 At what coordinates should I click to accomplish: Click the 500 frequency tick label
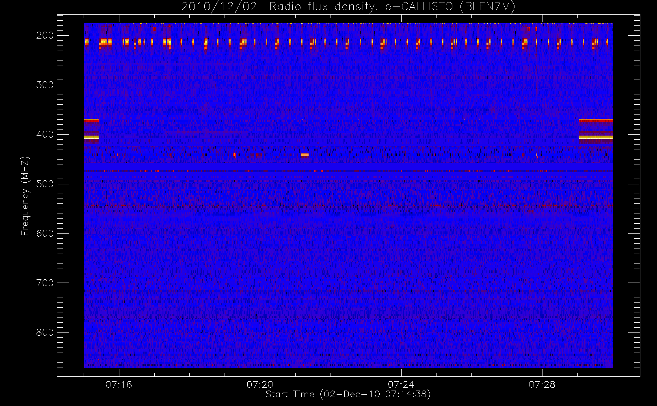tap(45, 184)
